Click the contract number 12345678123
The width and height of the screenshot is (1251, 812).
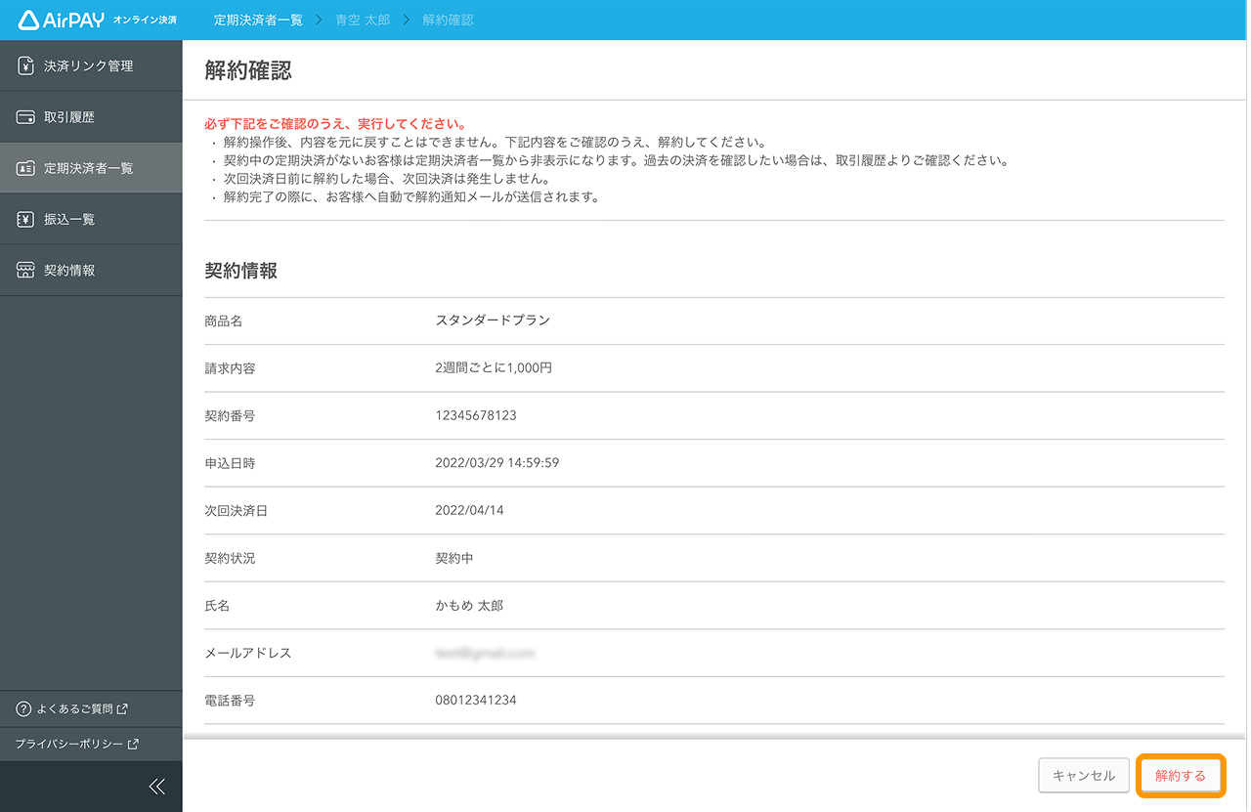476,415
